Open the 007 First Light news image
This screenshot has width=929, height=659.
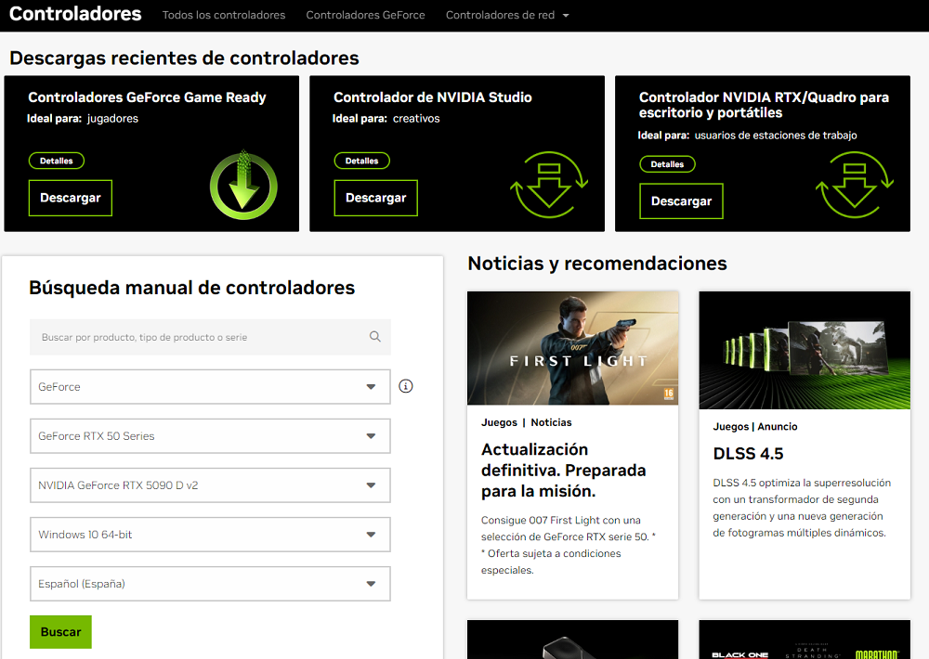tap(572, 348)
